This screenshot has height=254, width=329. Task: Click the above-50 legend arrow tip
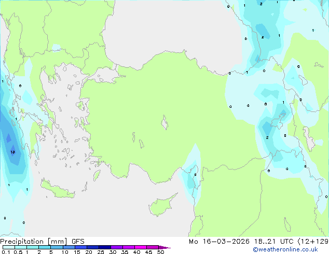pos(164,247)
